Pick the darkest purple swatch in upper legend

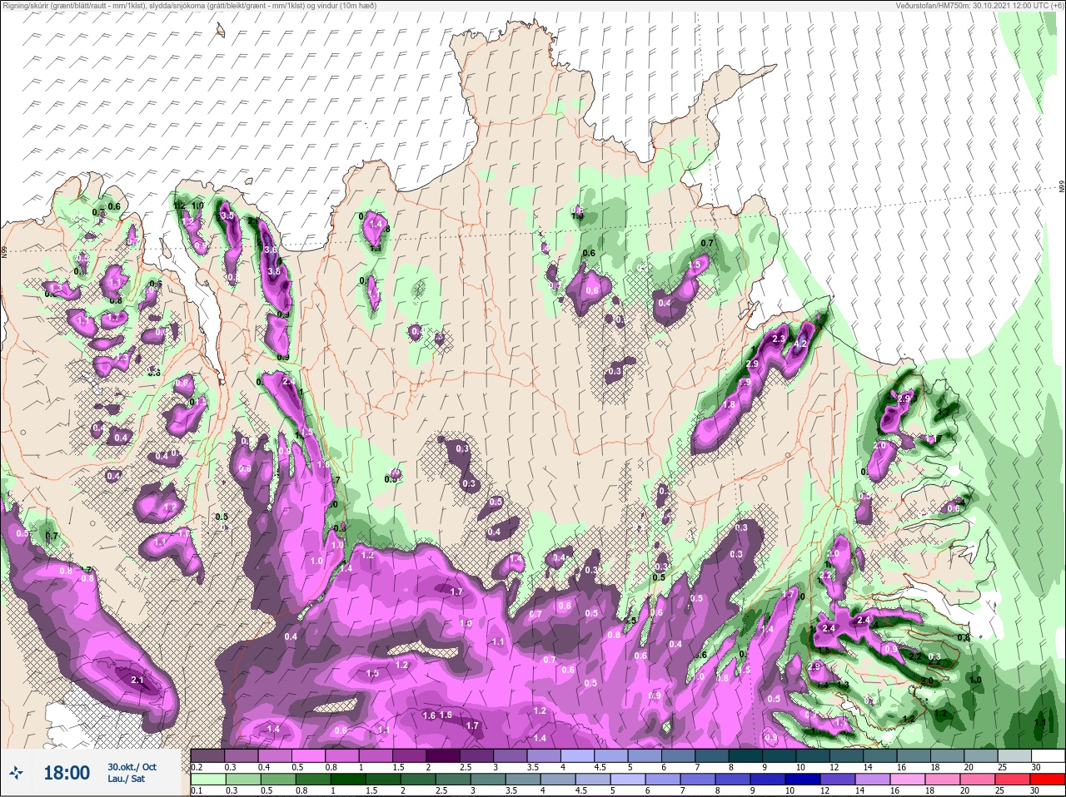443,756
